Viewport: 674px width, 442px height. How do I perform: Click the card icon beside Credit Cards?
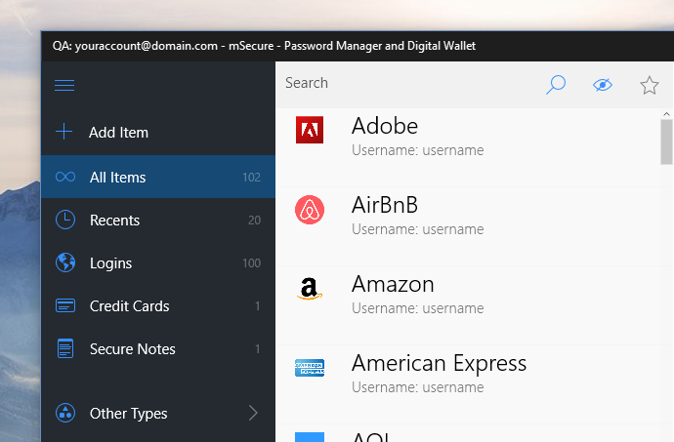[65, 305]
